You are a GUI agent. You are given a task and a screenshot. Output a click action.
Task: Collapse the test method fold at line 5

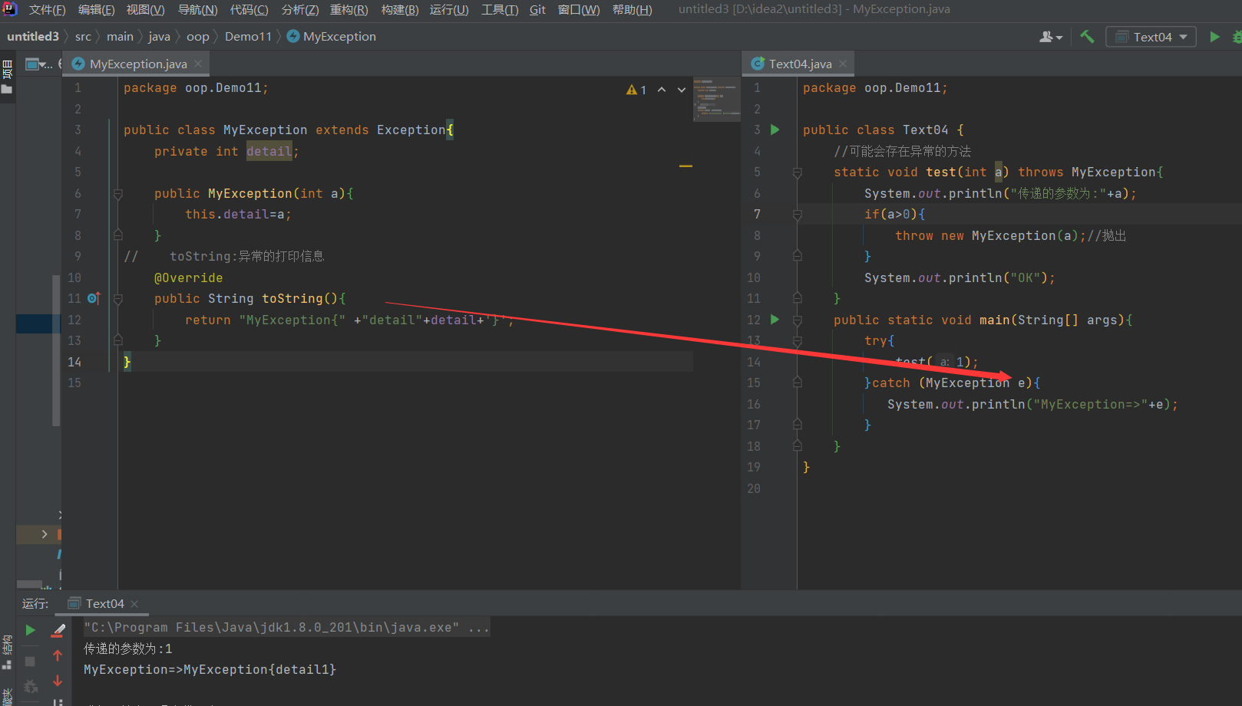click(798, 172)
